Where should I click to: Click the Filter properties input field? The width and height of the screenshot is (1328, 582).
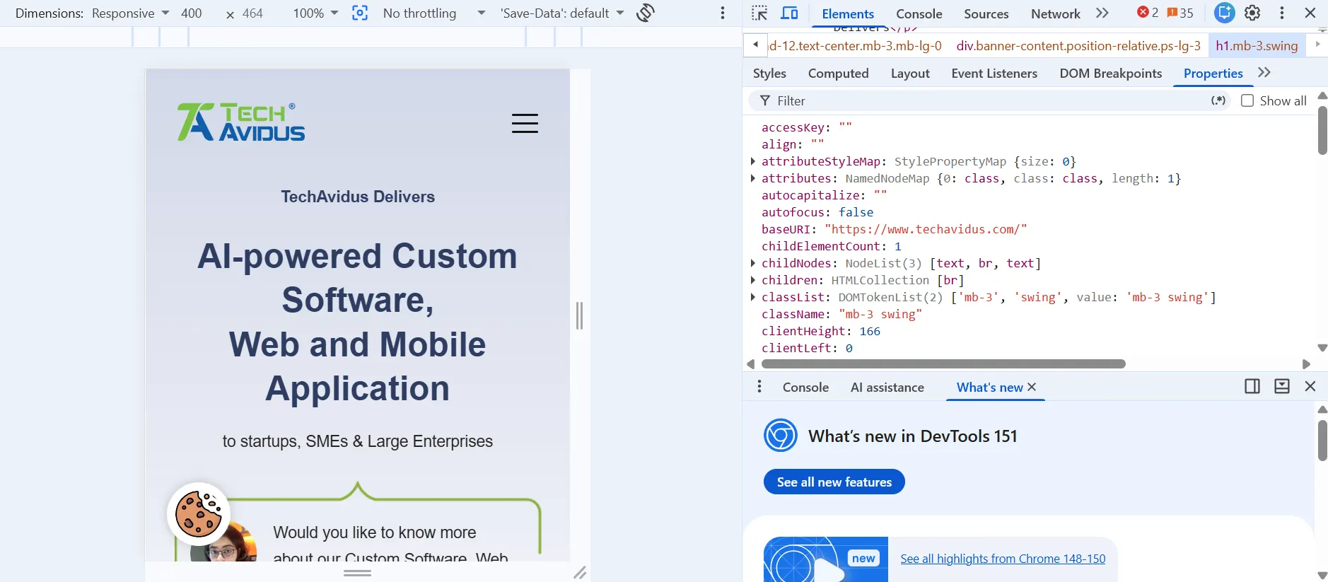[990, 100]
